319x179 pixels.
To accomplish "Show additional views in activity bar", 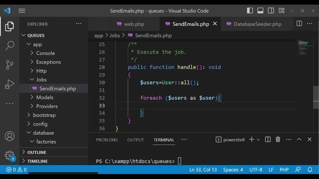I will [9, 103].
